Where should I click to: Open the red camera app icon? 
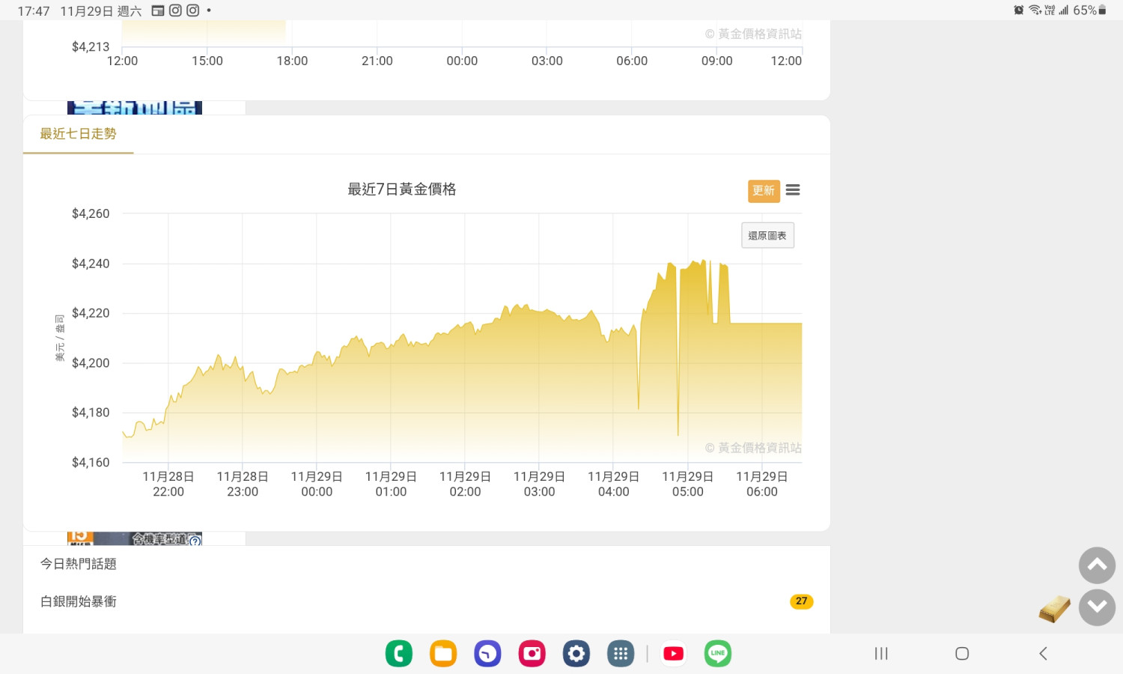click(x=532, y=654)
